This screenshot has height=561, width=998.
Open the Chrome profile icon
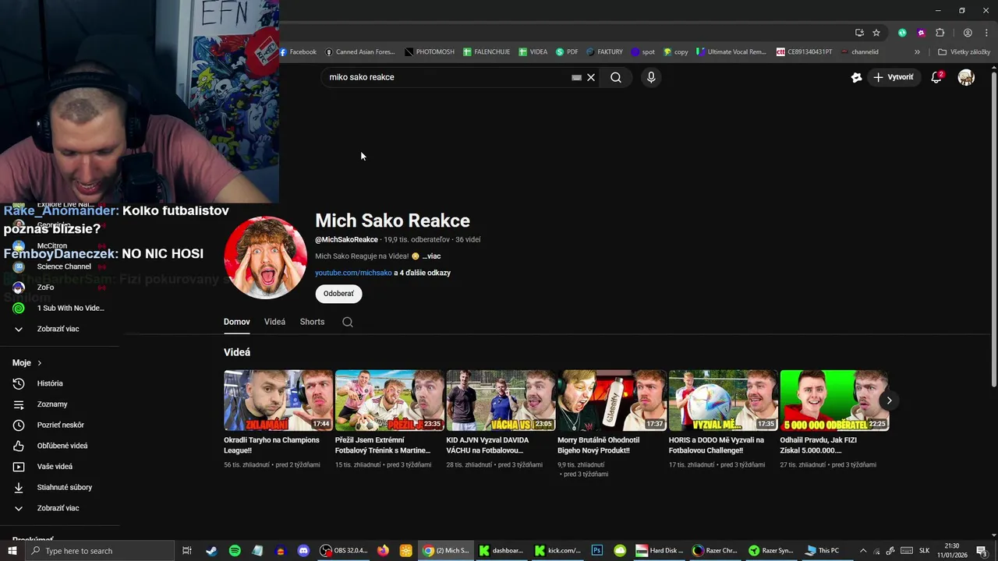[968, 33]
